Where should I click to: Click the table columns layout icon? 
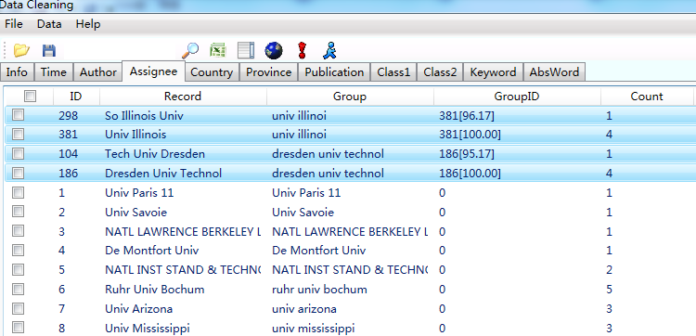point(246,50)
